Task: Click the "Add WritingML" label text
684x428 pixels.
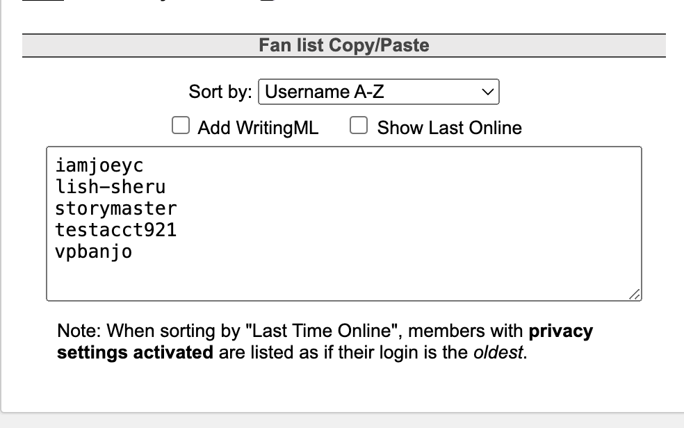Action: tap(258, 128)
